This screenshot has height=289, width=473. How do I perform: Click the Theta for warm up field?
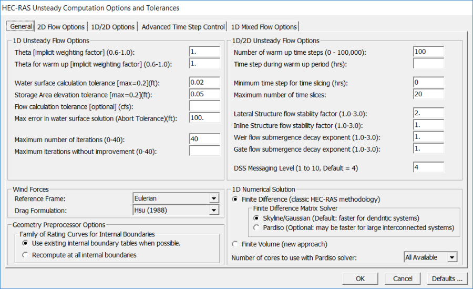(204, 64)
